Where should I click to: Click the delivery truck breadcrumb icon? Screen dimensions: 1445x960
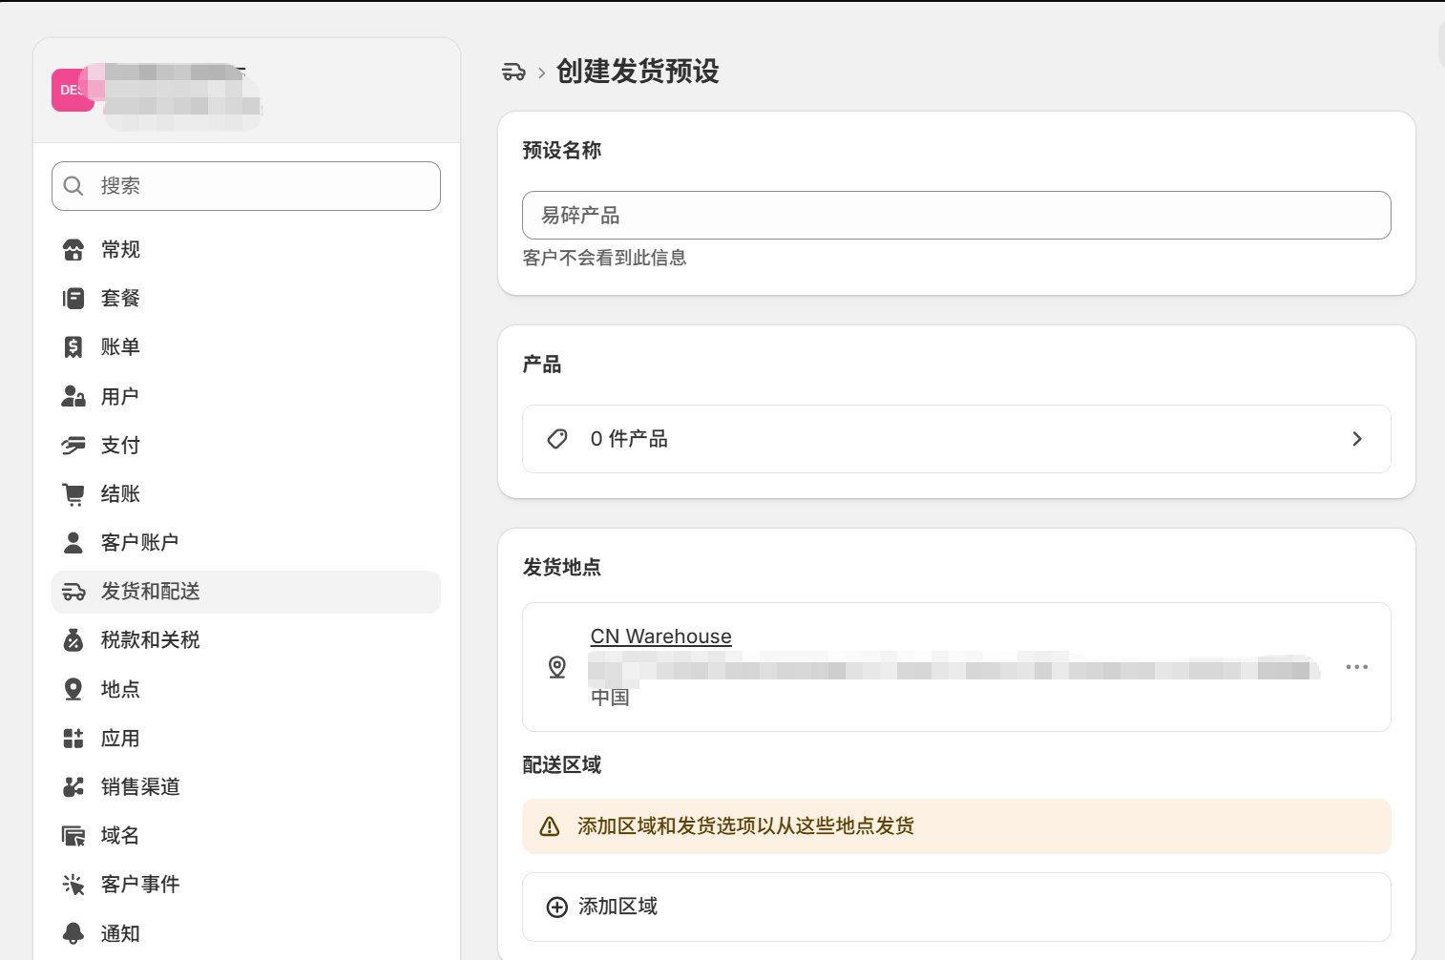[513, 72]
